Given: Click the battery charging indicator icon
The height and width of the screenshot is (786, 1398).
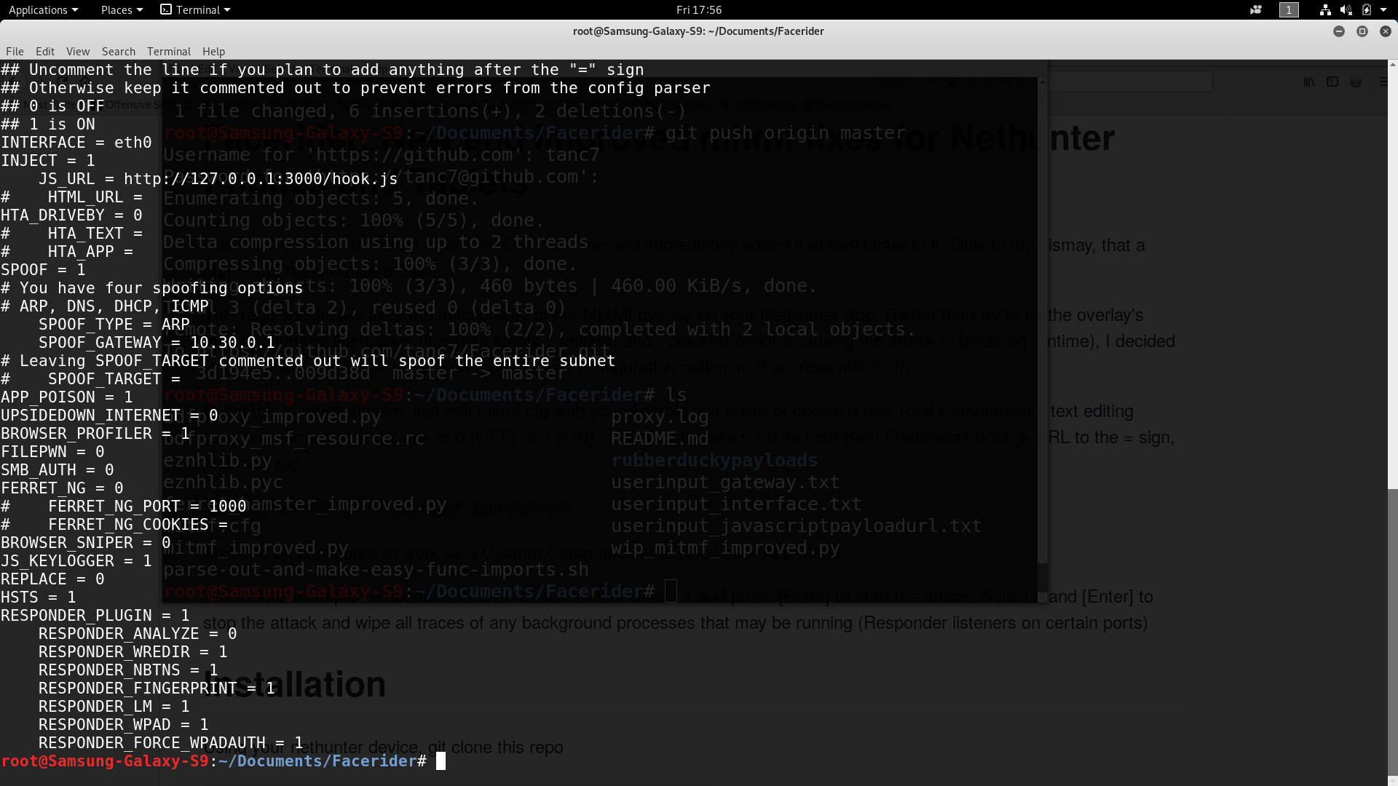Looking at the screenshot, I should tap(1367, 9).
